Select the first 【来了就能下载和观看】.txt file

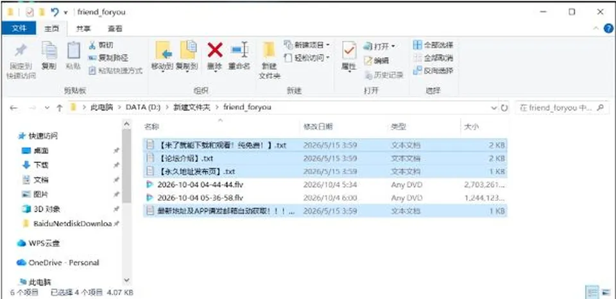click(x=325, y=145)
